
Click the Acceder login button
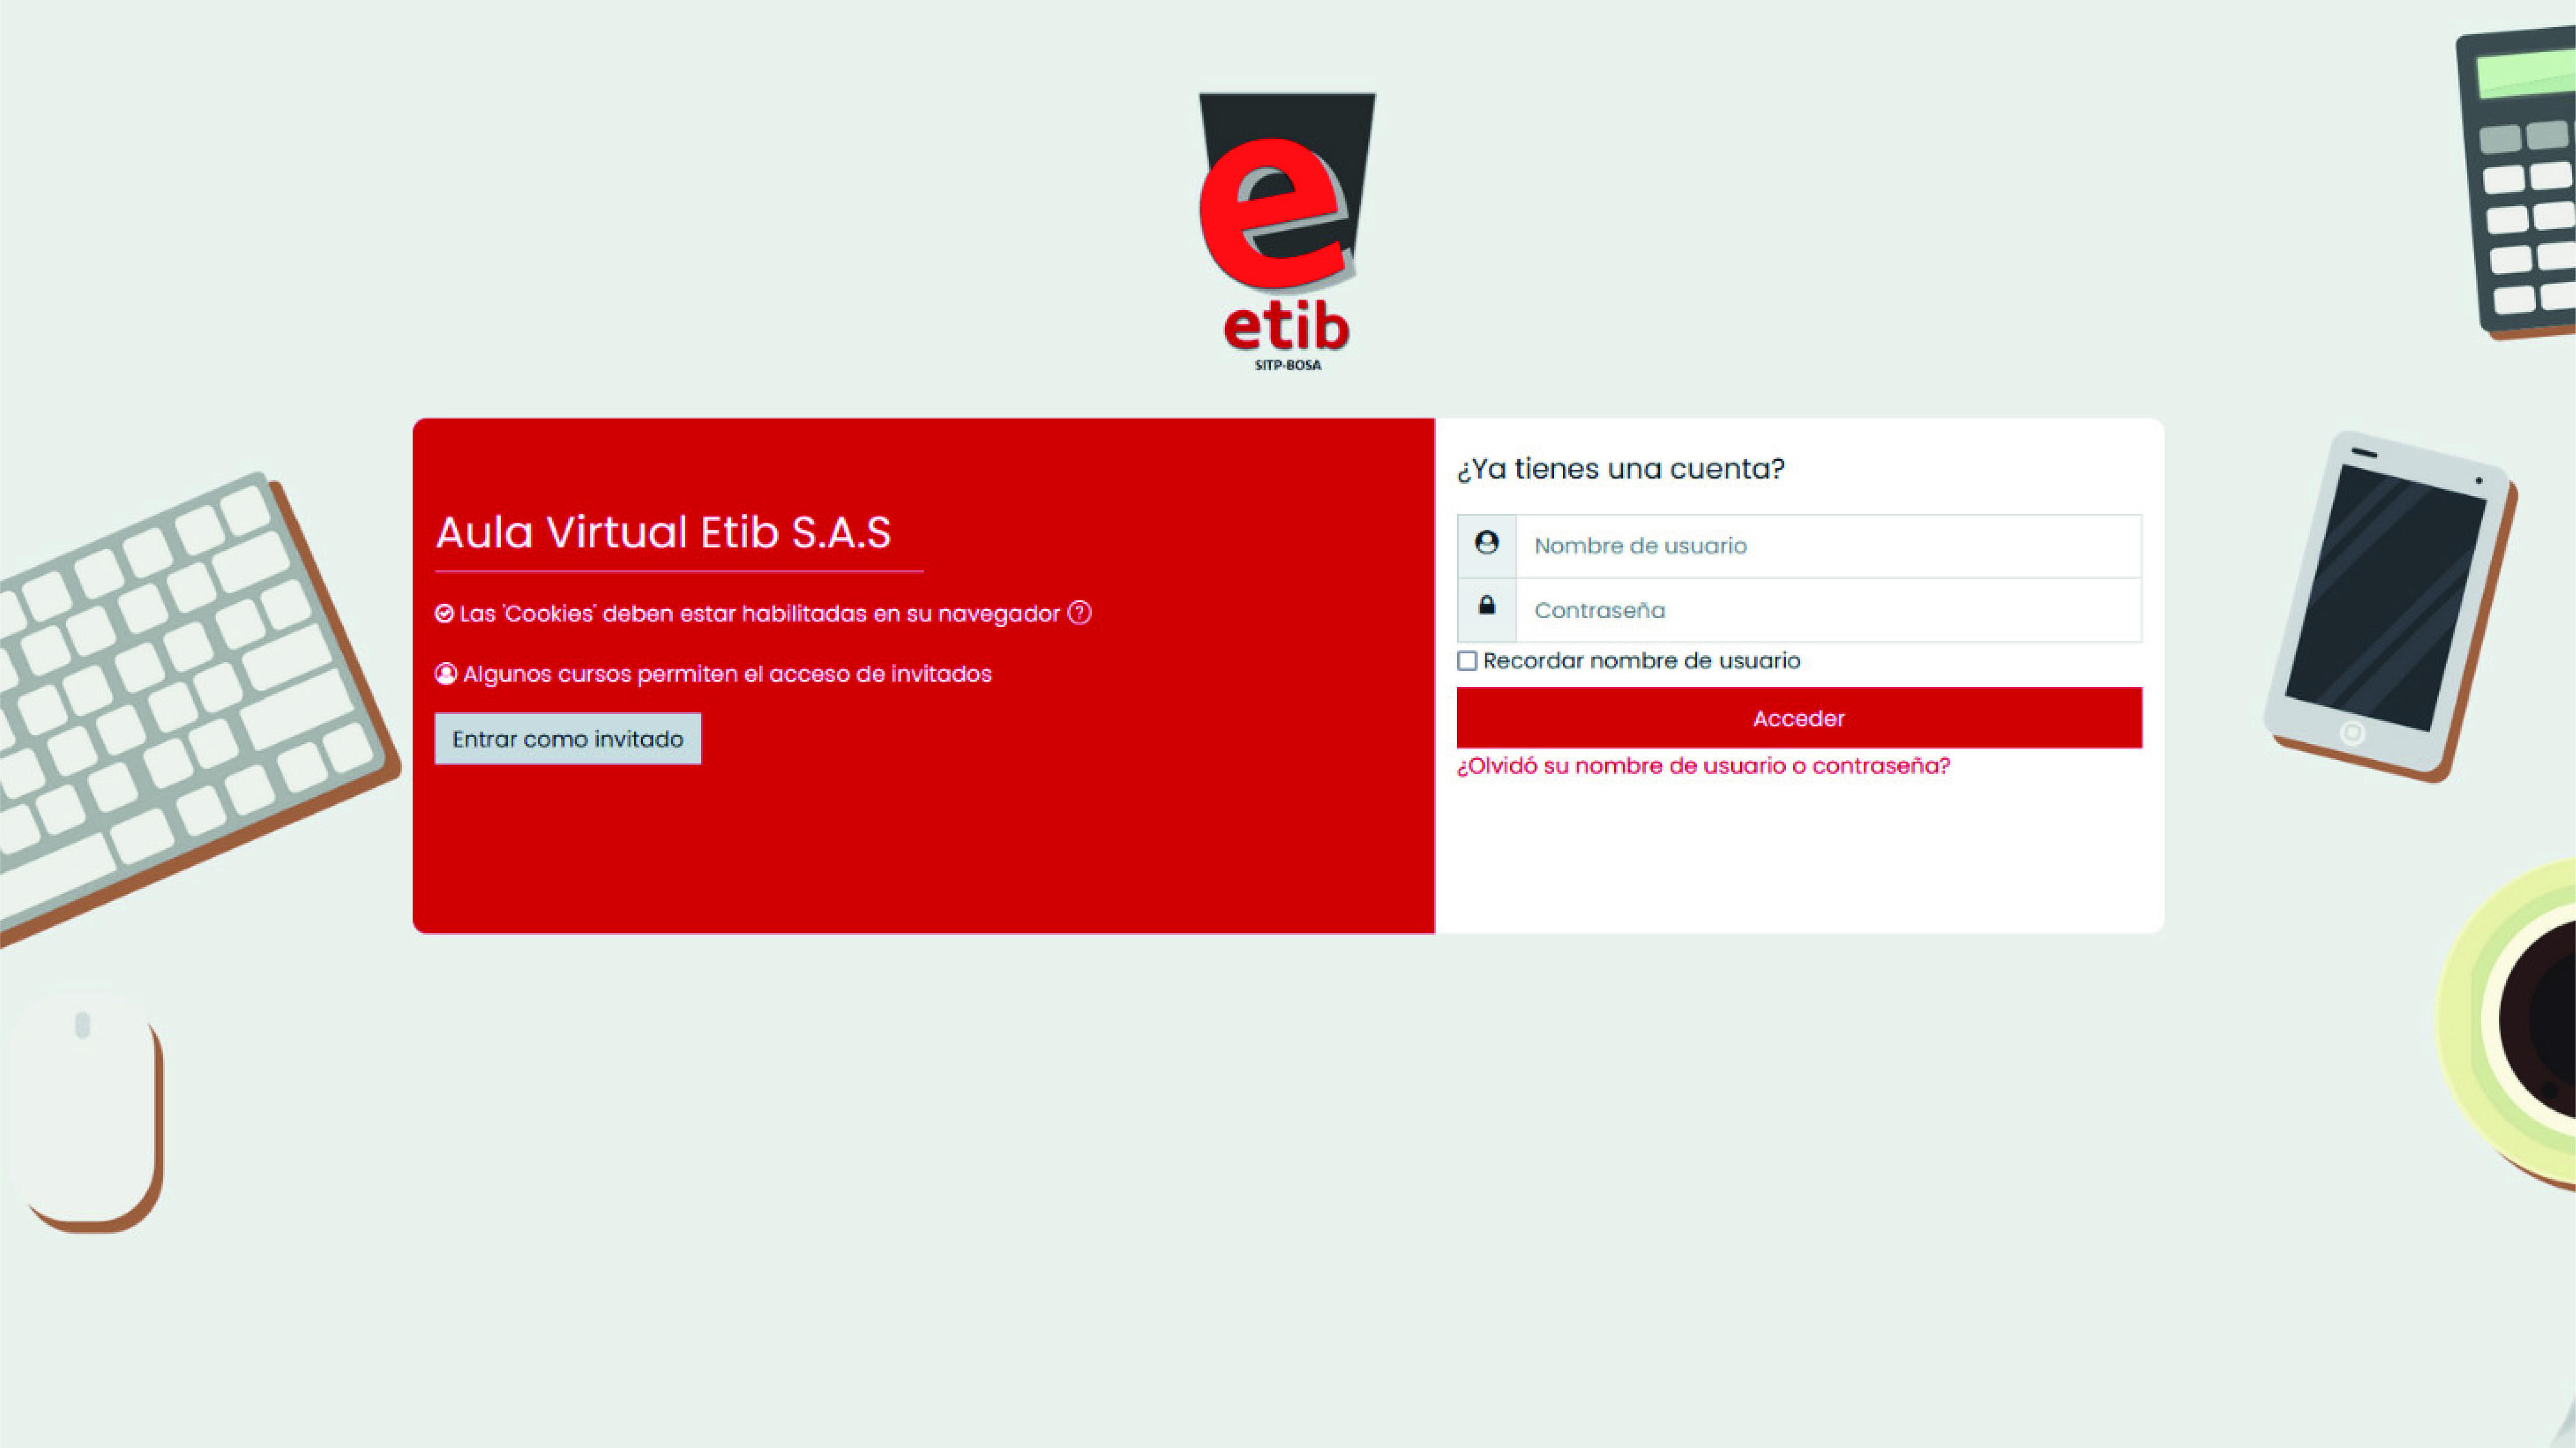click(1799, 717)
